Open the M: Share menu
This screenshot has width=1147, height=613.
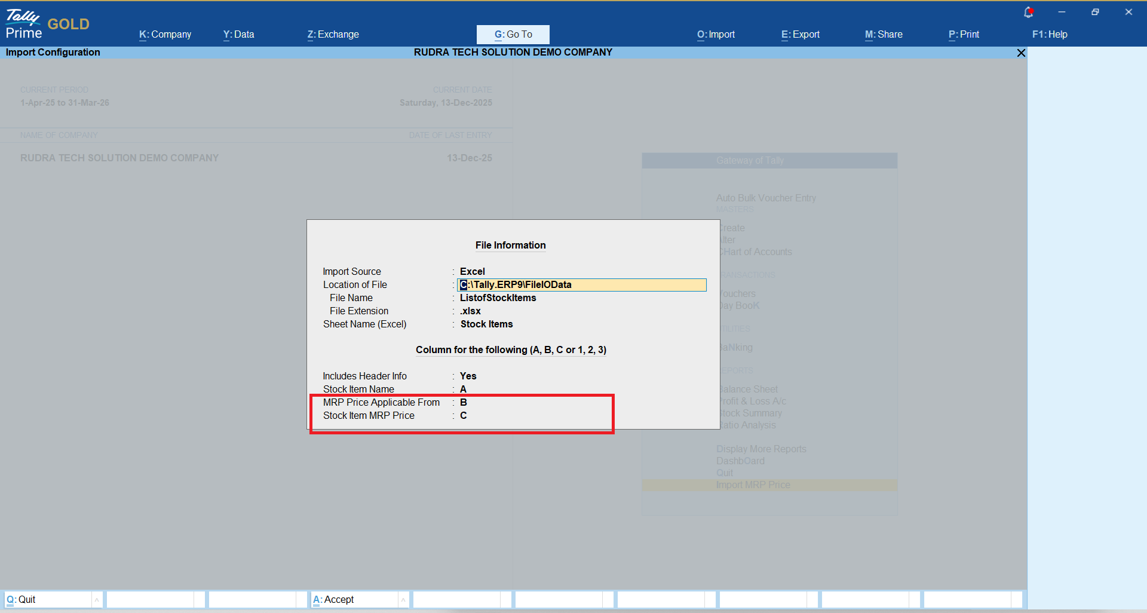coord(884,35)
